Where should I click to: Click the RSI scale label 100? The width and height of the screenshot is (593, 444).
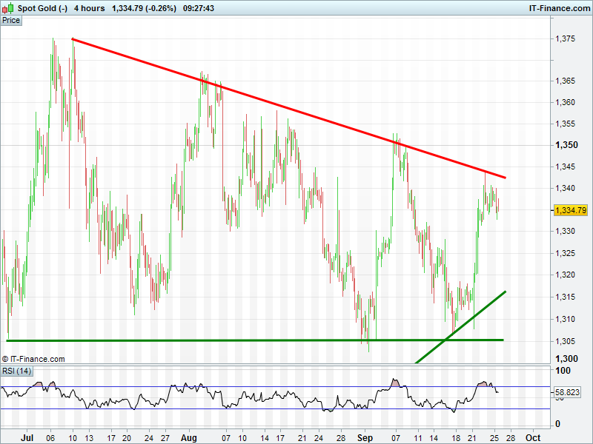pyautogui.click(x=563, y=371)
